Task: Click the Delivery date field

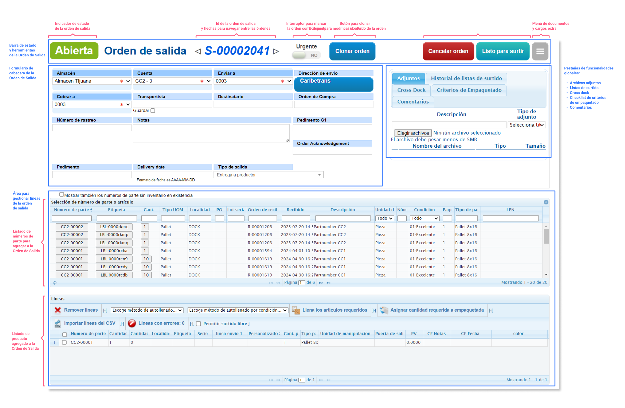Action: coord(172,175)
